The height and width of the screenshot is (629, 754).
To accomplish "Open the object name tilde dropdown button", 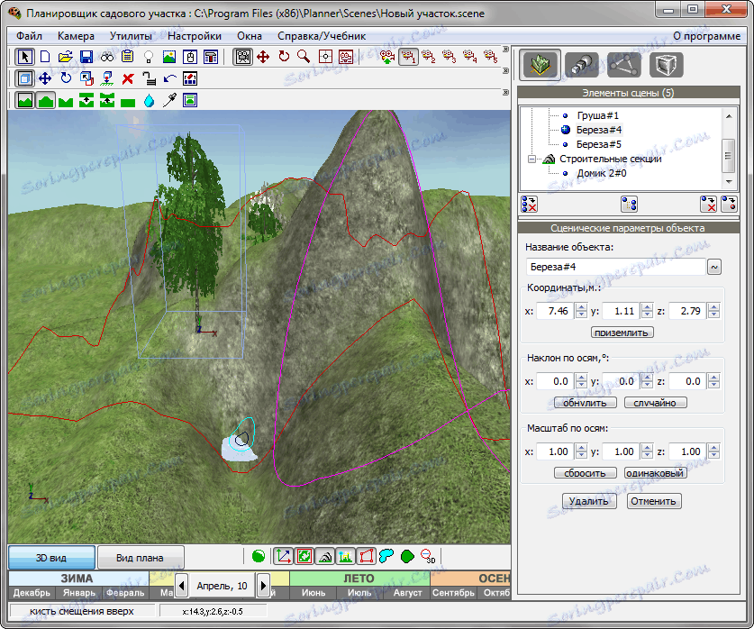I will point(714,267).
